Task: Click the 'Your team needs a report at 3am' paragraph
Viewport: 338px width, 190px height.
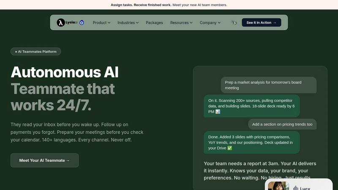Action: click(260, 171)
